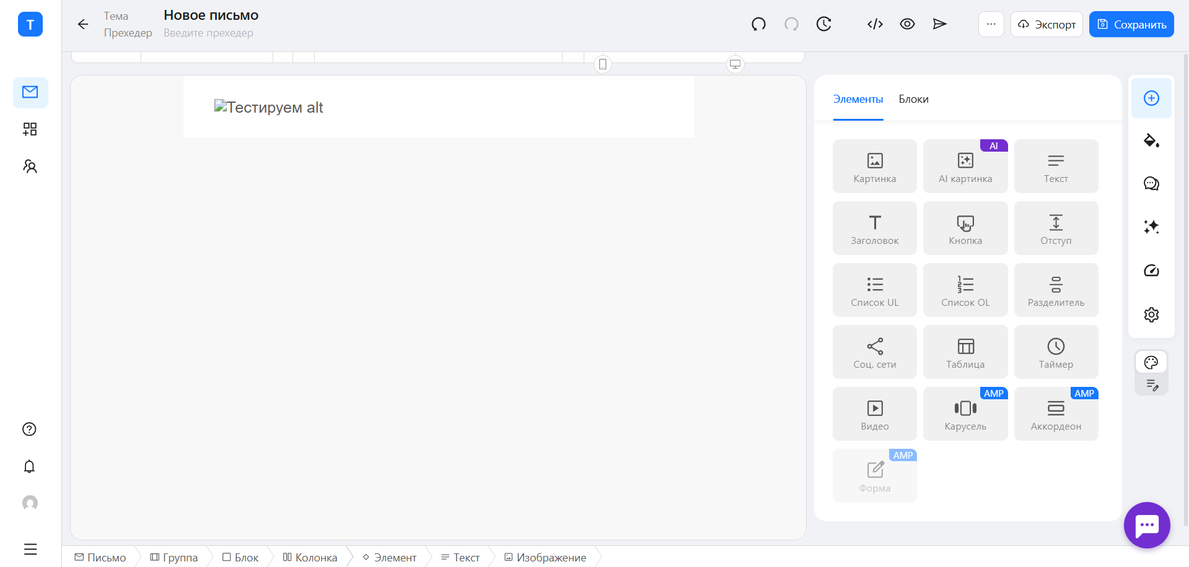Select the Разделитель element
The image size is (1189, 567).
point(1056,290)
